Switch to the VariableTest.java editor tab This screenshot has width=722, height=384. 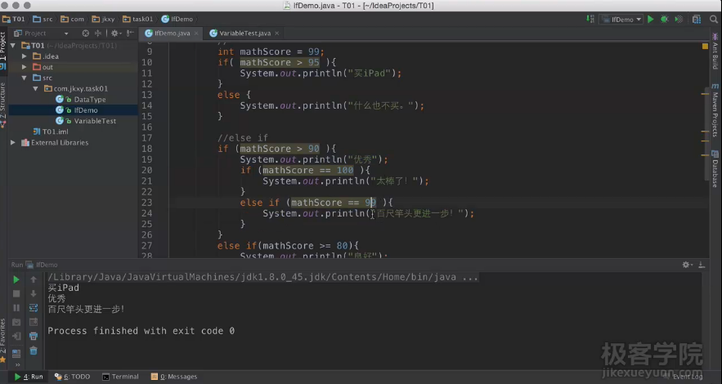click(x=244, y=33)
